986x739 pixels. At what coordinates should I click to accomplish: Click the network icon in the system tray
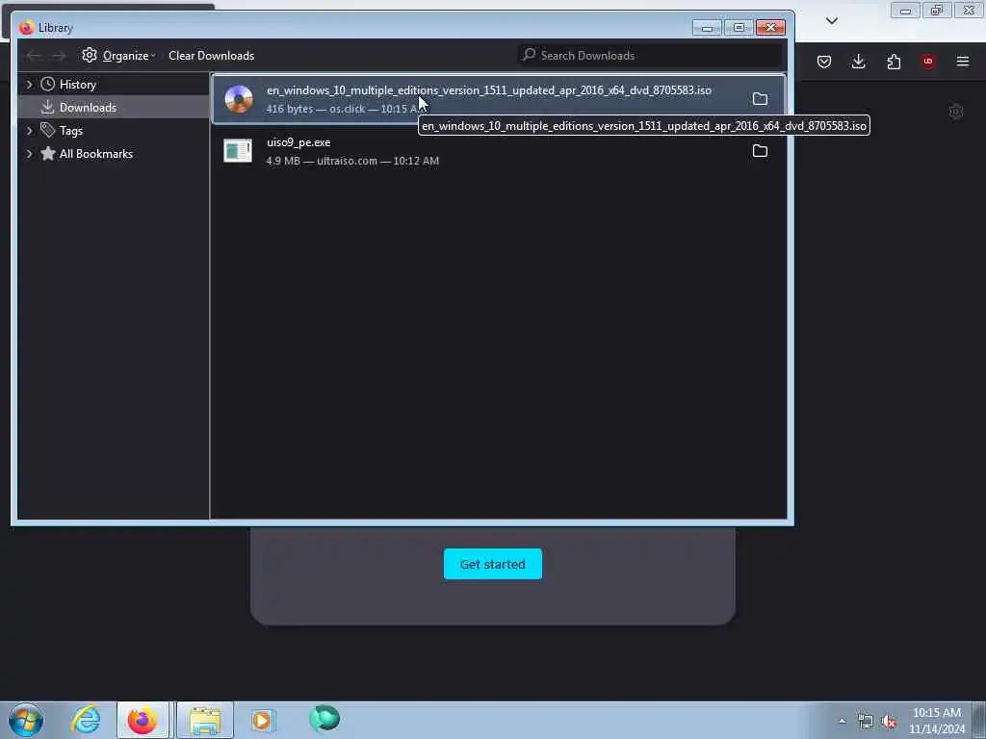[866, 722]
